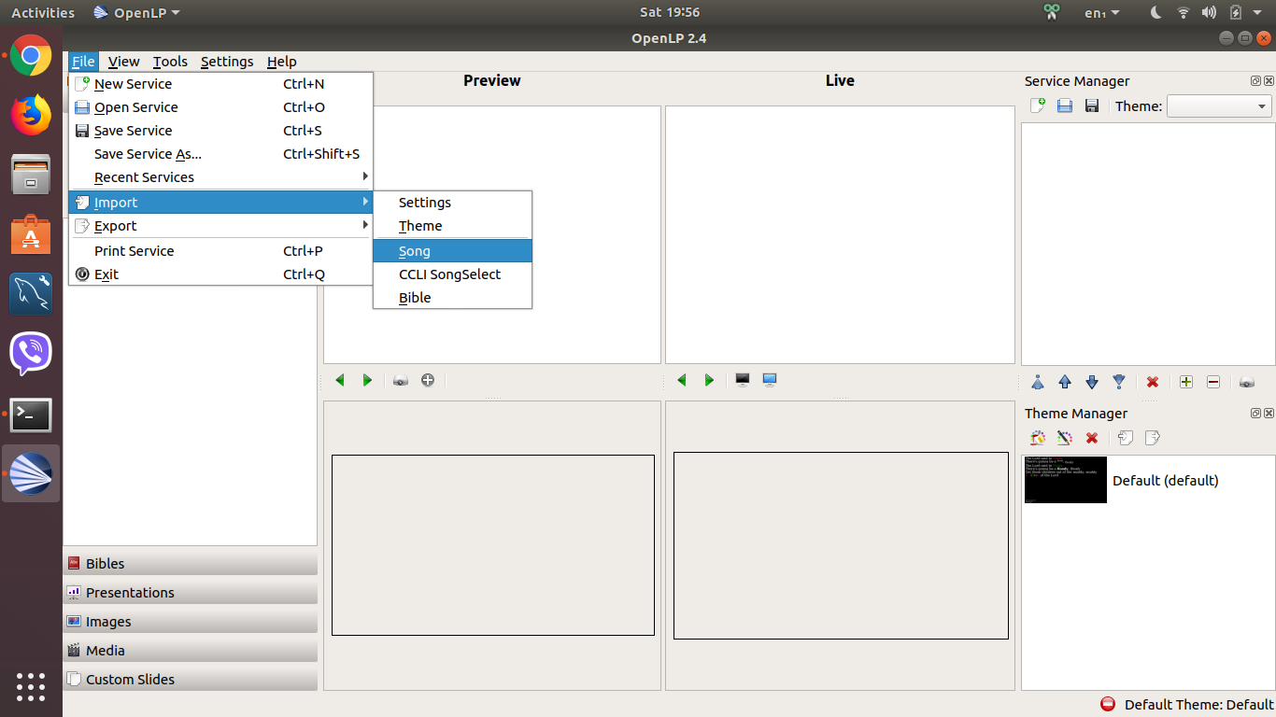Blank the Live screen using the black monitor icon
The width and height of the screenshot is (1276, 717).
click(x=743, y=380)
